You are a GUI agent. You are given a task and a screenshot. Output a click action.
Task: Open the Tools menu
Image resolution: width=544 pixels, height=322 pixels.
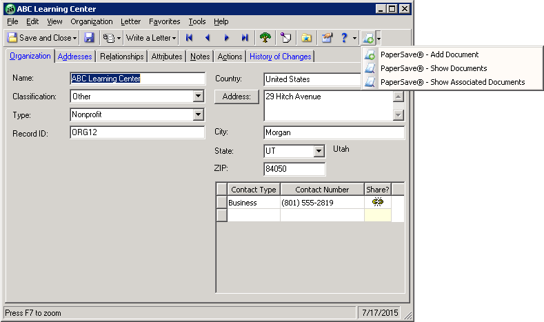point(197,21)
